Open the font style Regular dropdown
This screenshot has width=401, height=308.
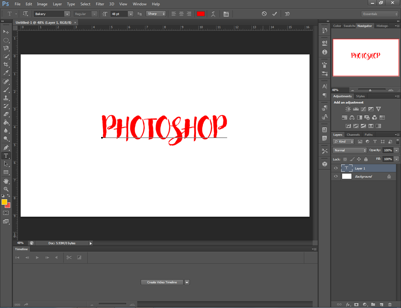coord(94,14)
